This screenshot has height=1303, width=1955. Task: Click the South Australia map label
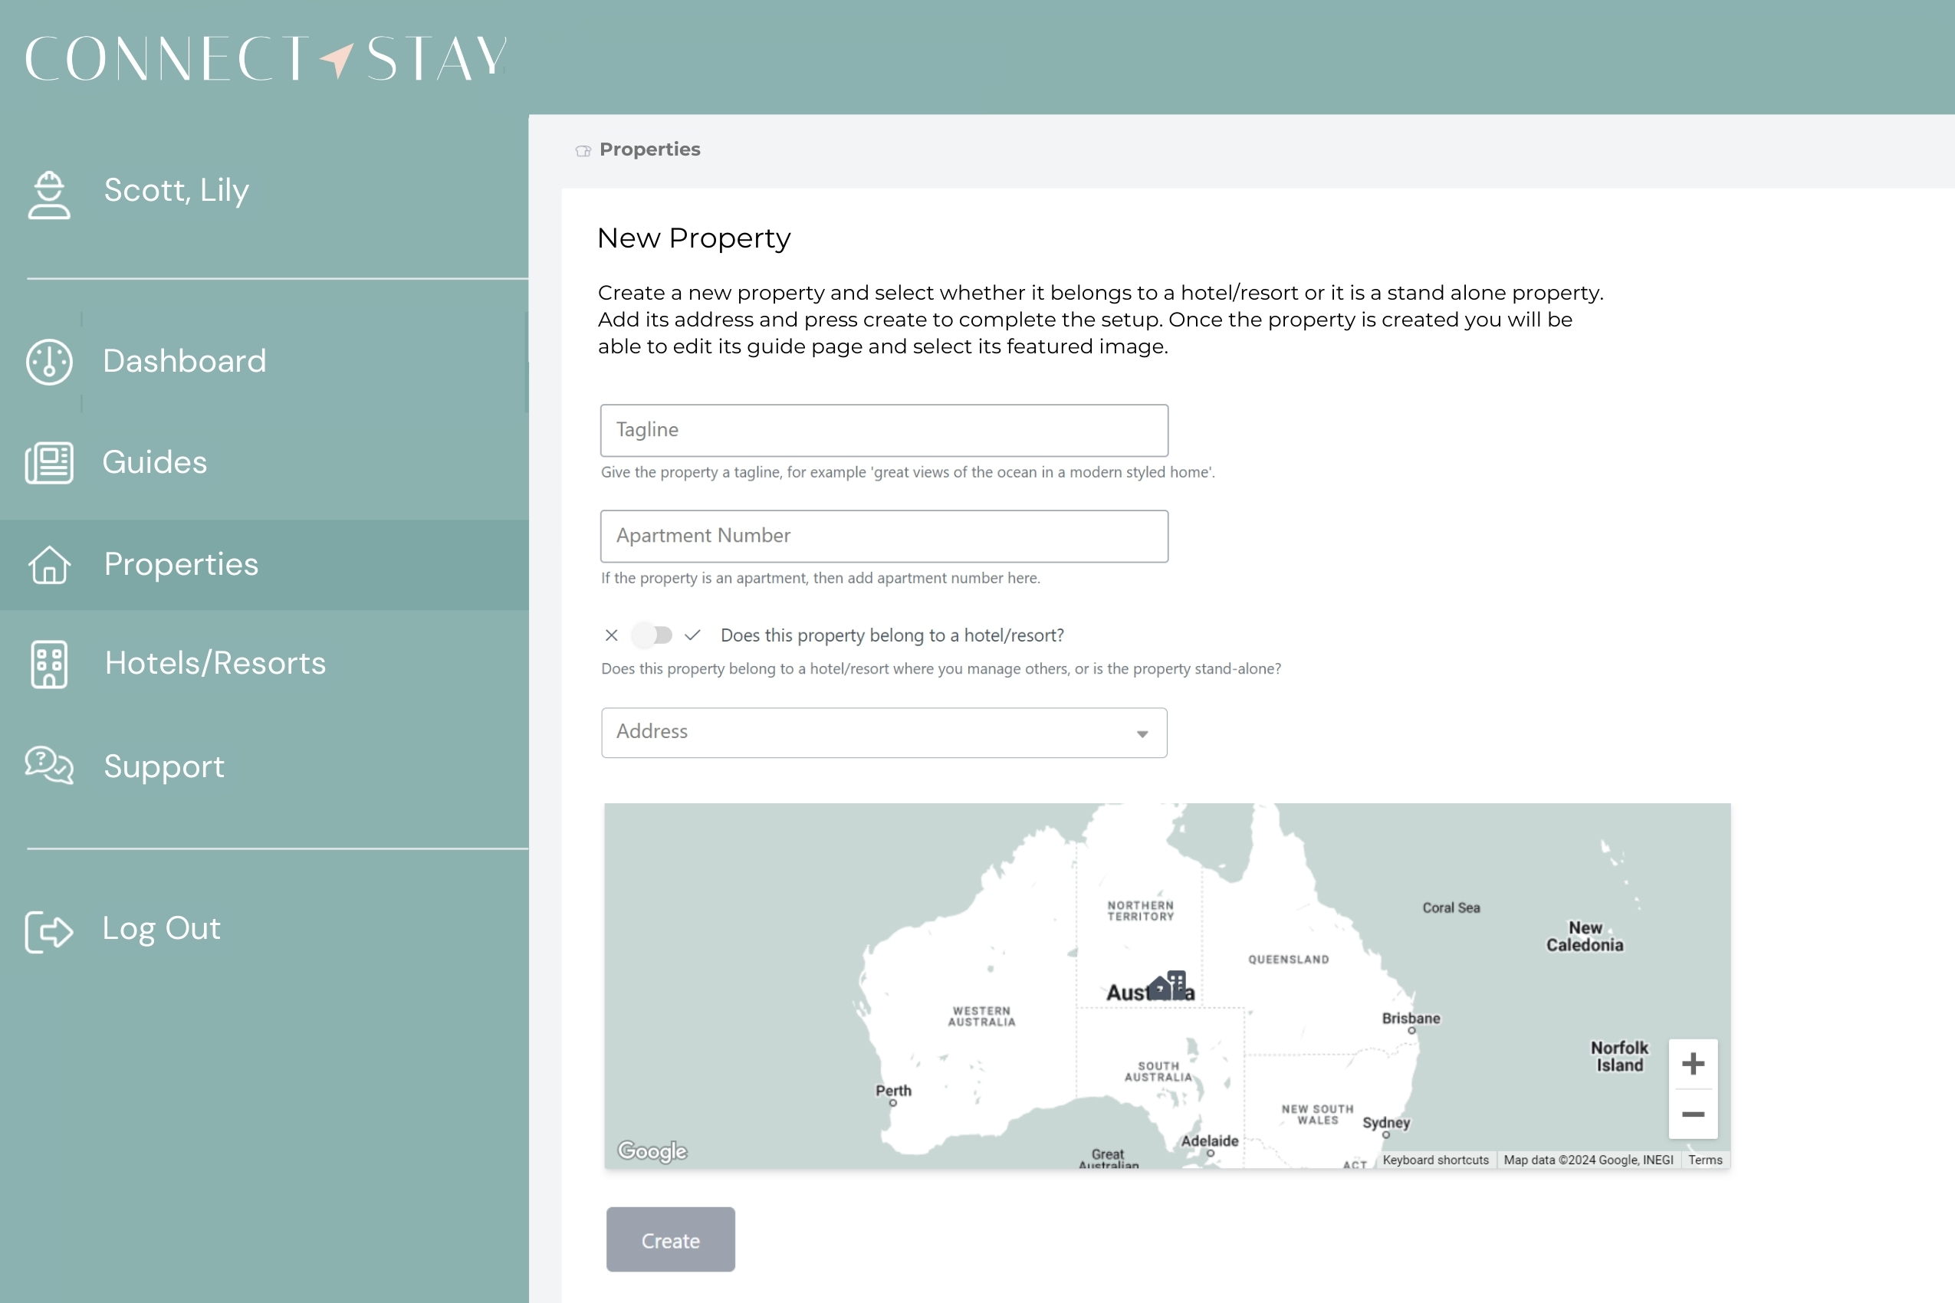click(x=1158, y=1072)
